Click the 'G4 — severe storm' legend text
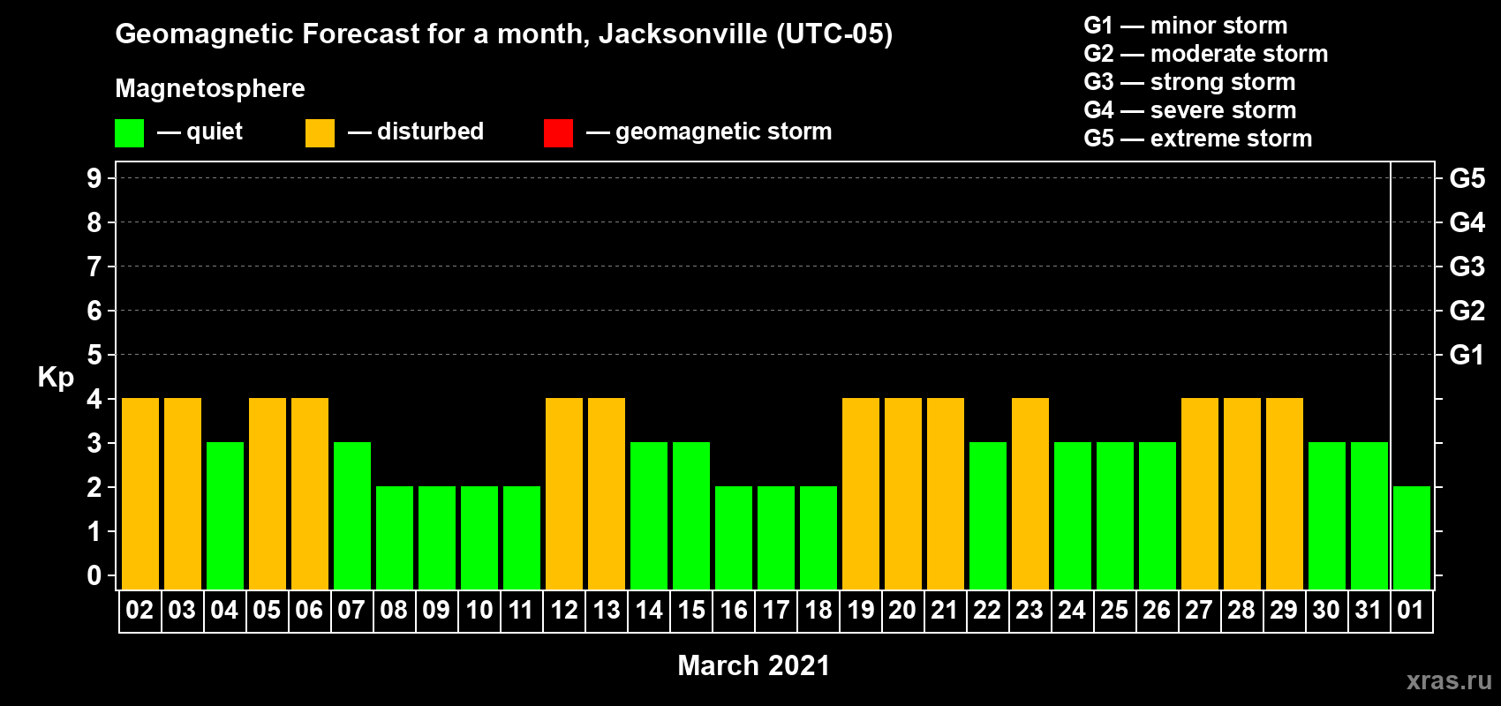1501x706 pixels. click(1190, 110)
